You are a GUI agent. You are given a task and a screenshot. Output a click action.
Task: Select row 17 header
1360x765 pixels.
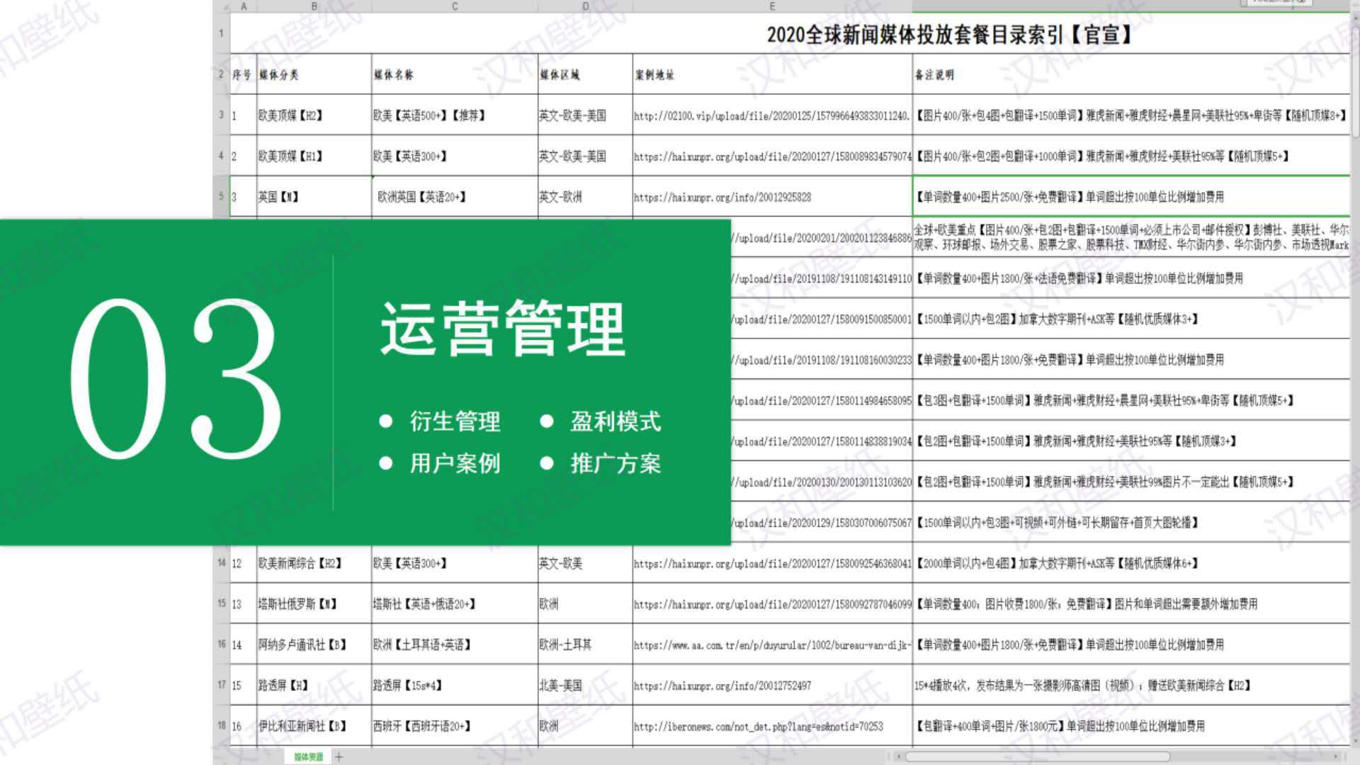(x=222, y=685)
